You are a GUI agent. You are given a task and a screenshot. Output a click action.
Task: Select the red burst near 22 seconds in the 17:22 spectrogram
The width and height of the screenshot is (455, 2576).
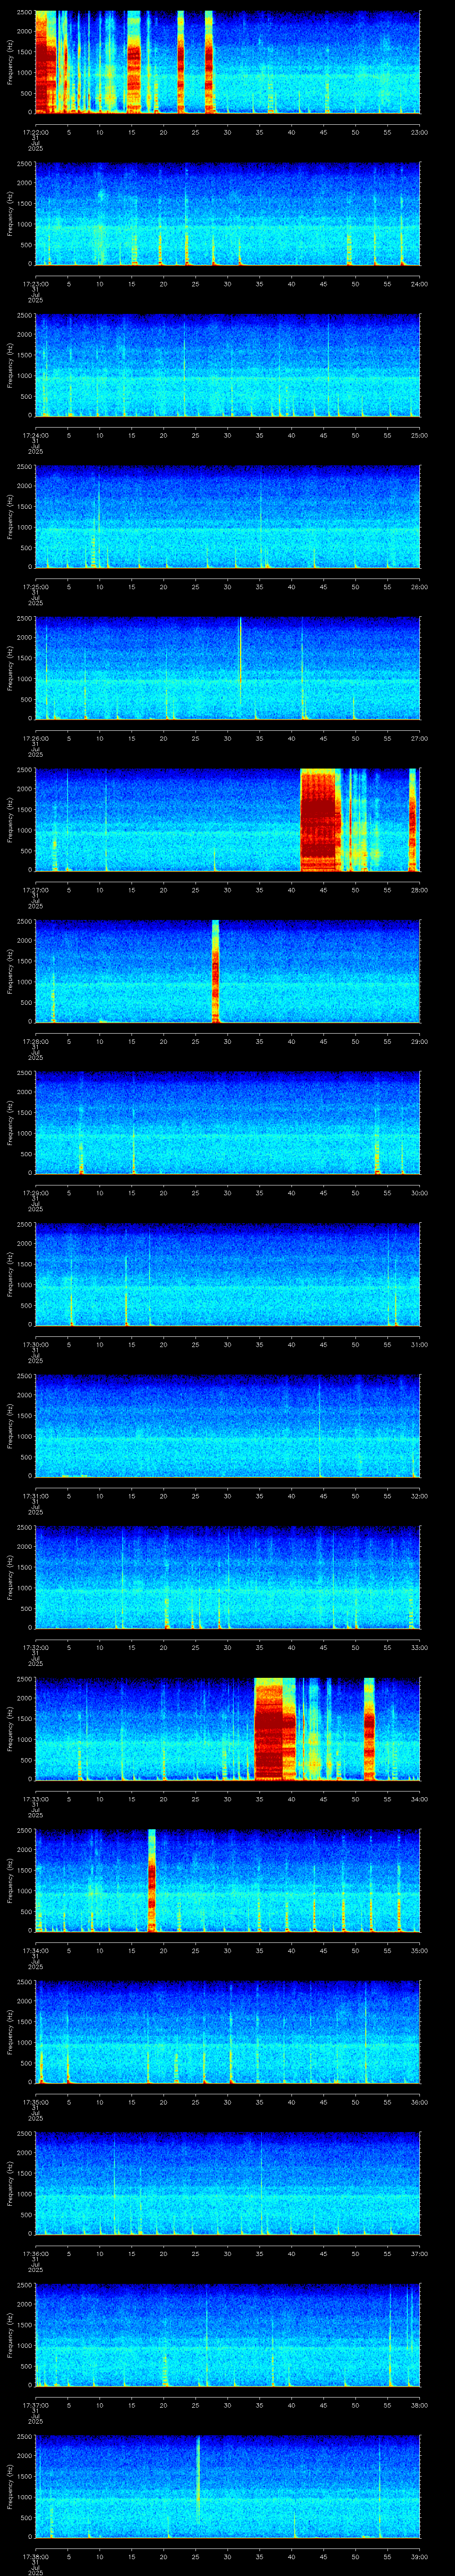coord(181,62)
